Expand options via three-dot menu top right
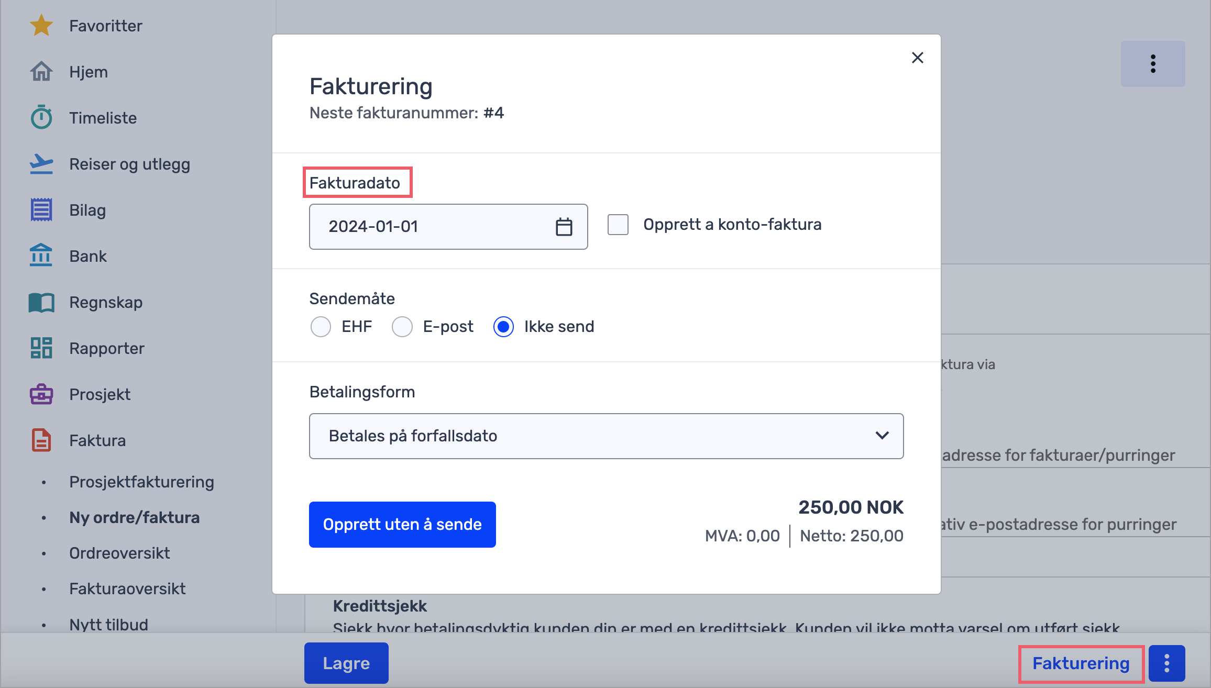 coord(1152,63)
